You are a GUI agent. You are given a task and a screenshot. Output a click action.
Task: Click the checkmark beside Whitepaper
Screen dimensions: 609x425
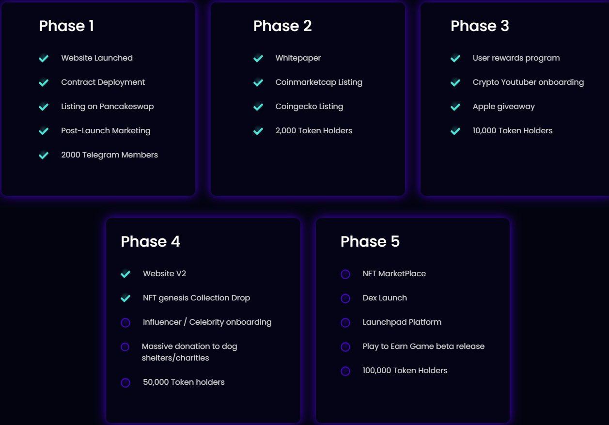click(258, 58)
